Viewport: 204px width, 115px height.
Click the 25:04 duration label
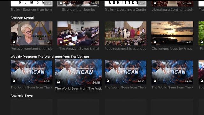click(94, 4)
